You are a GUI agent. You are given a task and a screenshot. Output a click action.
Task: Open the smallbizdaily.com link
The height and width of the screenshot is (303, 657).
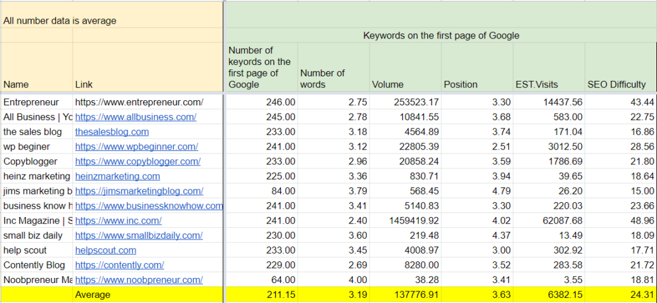tap(139, 236)
